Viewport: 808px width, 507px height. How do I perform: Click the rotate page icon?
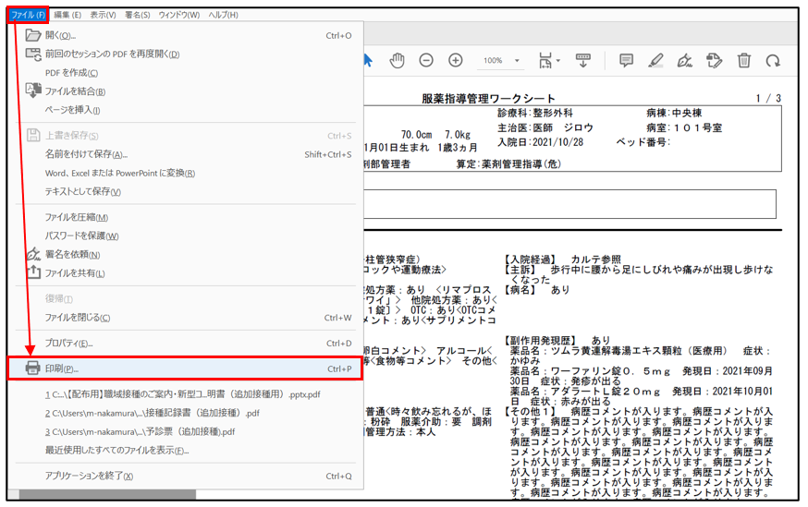pyautogui.click(x=773, y=60)
